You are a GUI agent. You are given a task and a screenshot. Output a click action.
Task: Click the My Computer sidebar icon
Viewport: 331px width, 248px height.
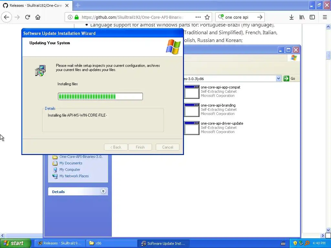pos(55,170)
